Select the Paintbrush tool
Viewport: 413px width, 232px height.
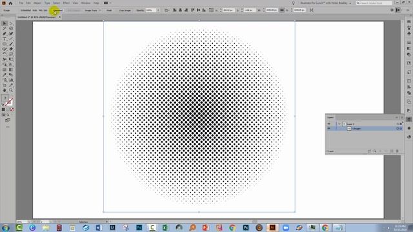pos(11,44)
